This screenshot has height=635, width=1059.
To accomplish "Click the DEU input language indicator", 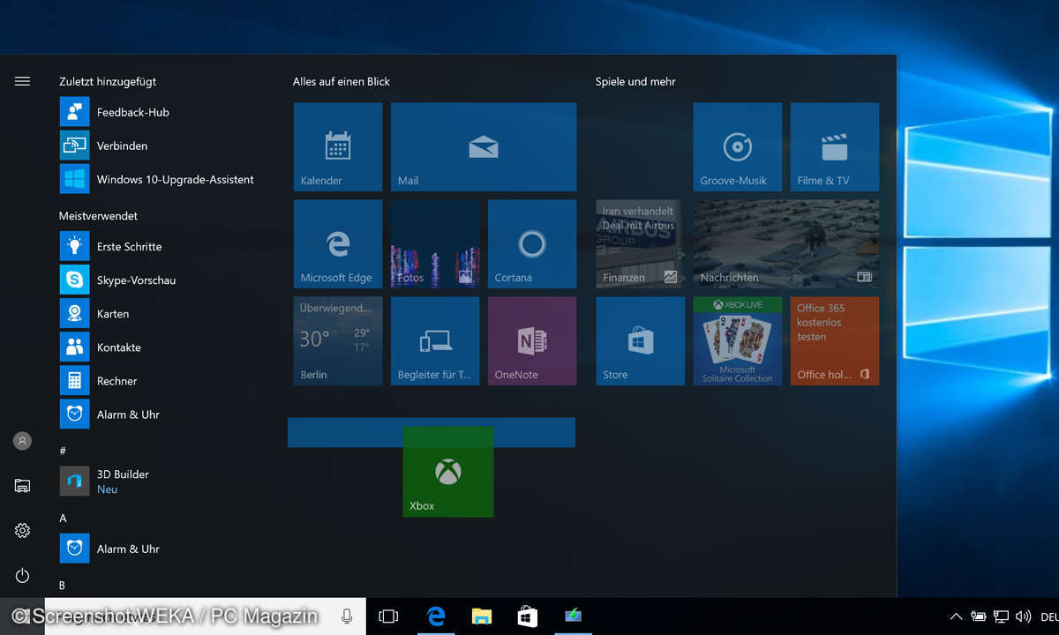I will click(1049, 616).
